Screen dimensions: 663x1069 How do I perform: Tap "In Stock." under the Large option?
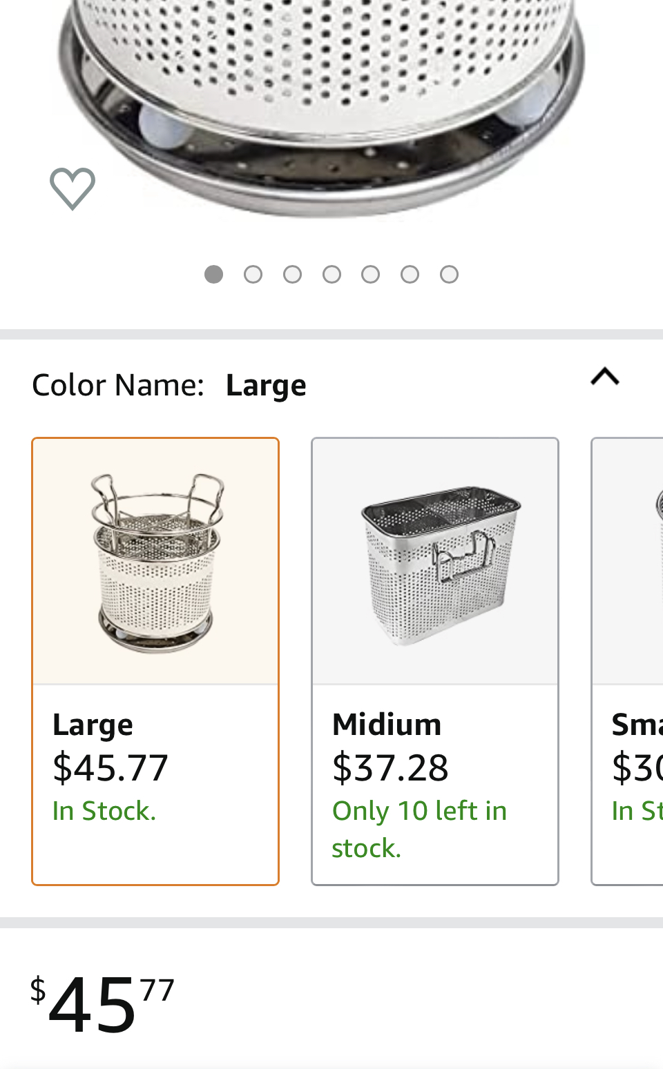[104, 811]
